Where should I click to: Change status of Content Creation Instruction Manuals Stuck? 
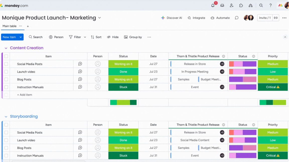pyautogui.click(x=123, y=87)
